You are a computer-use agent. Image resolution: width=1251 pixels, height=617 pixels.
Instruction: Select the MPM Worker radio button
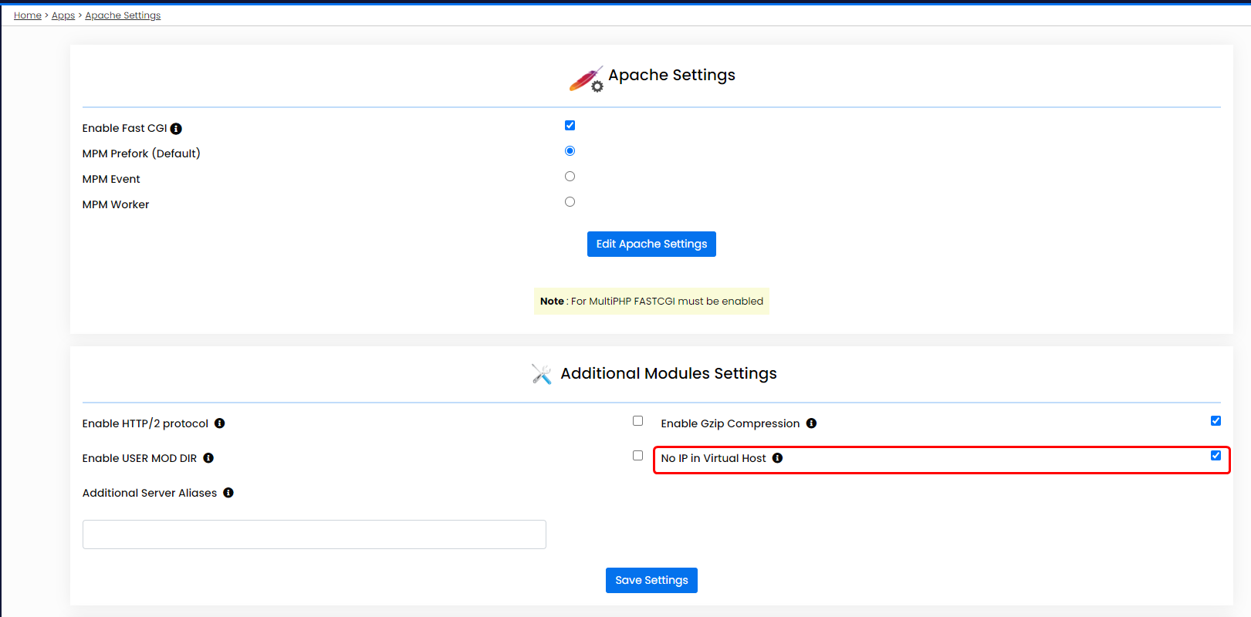[x=570, y=202]
